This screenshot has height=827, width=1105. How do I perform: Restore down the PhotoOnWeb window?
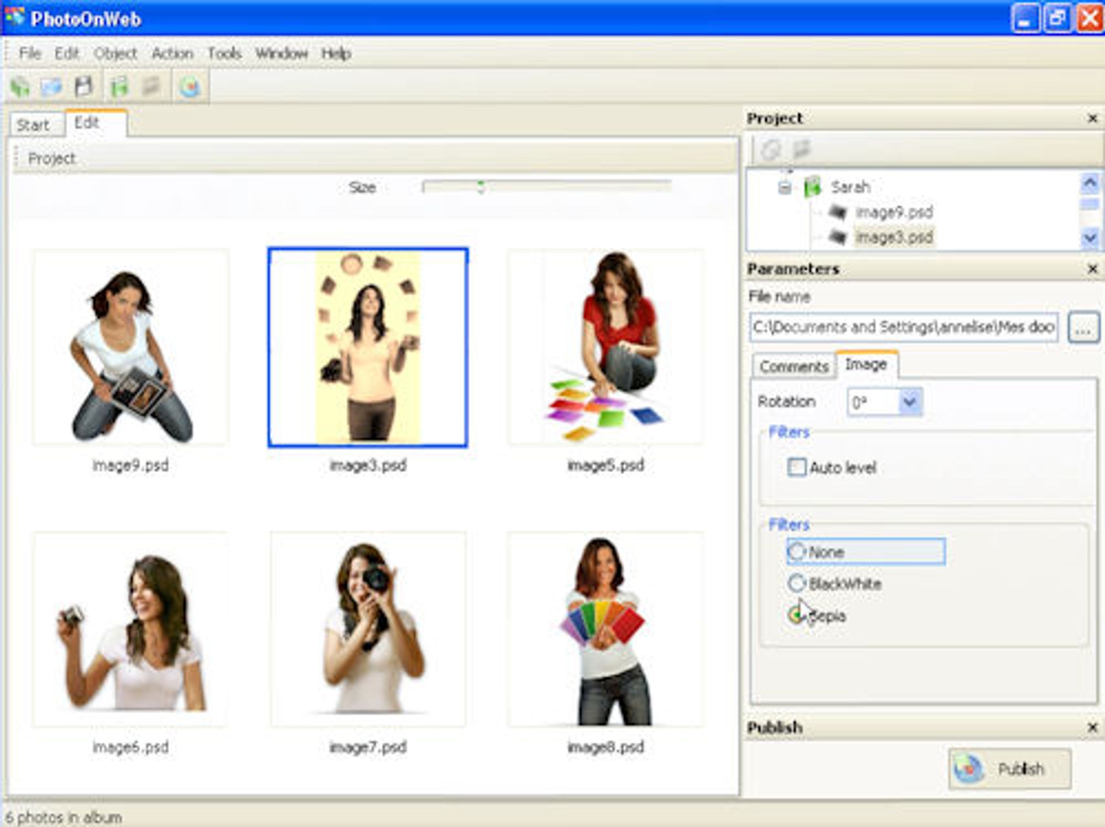(1057, 18)
